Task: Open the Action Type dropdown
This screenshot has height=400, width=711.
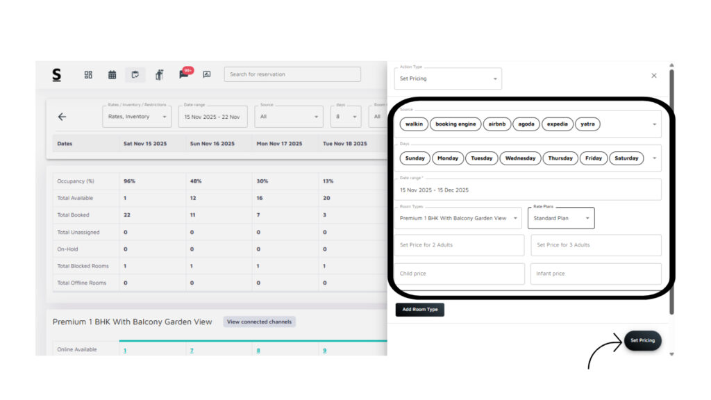Action: (448, 78)
